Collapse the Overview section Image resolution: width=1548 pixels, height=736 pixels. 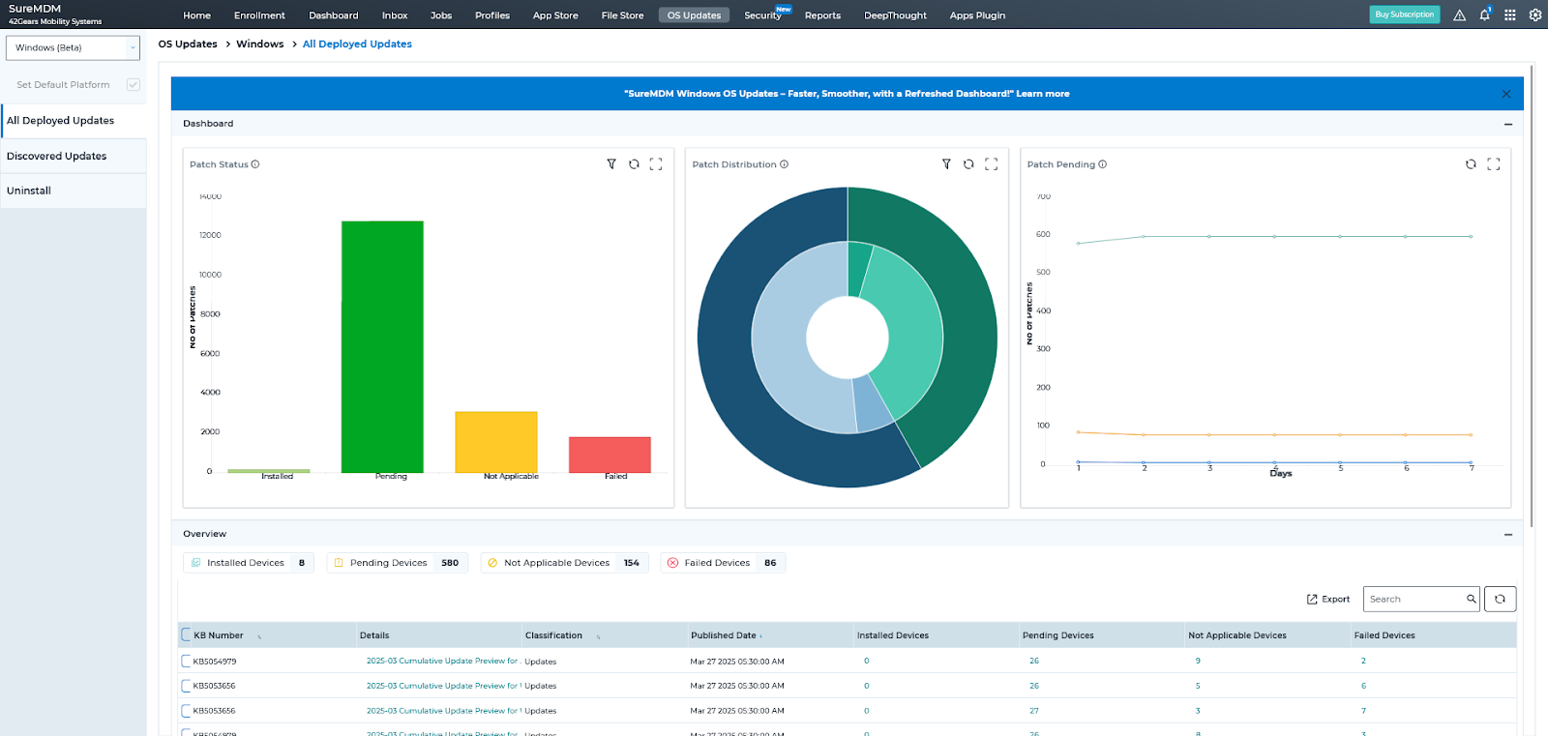tap(1508, 534)
